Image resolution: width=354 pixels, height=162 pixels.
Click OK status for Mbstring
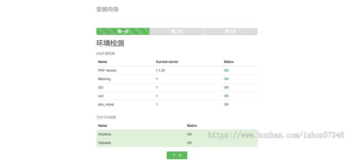click(226, 79)
